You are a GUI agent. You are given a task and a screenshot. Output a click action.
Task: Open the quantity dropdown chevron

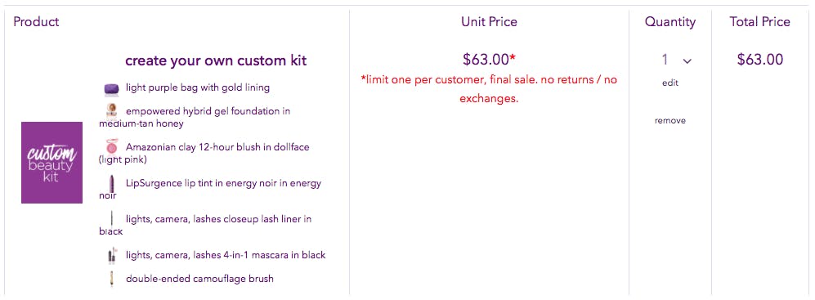point(687,60)
